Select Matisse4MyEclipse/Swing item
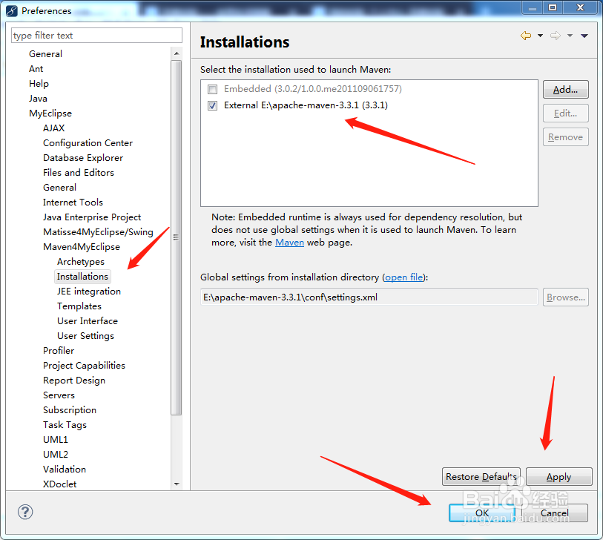 tap(98, 232)
